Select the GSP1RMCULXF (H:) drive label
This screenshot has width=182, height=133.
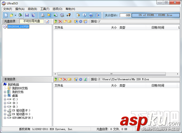pyautogui.click(x=23, y=118)
